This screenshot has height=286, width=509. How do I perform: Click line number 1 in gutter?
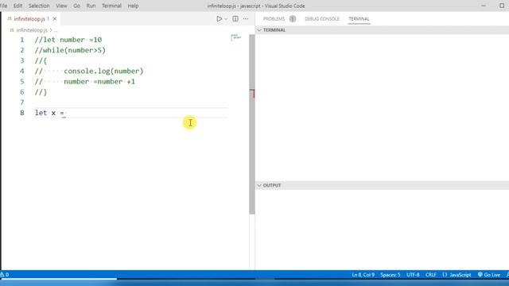click(x=21, y=40)
